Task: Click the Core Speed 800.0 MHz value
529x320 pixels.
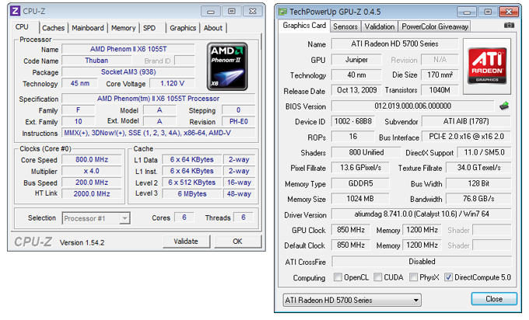Action: click(92, 160)
